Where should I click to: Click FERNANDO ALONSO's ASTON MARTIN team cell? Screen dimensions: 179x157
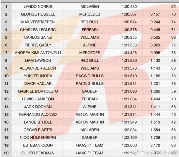click(x=90, y=114)
